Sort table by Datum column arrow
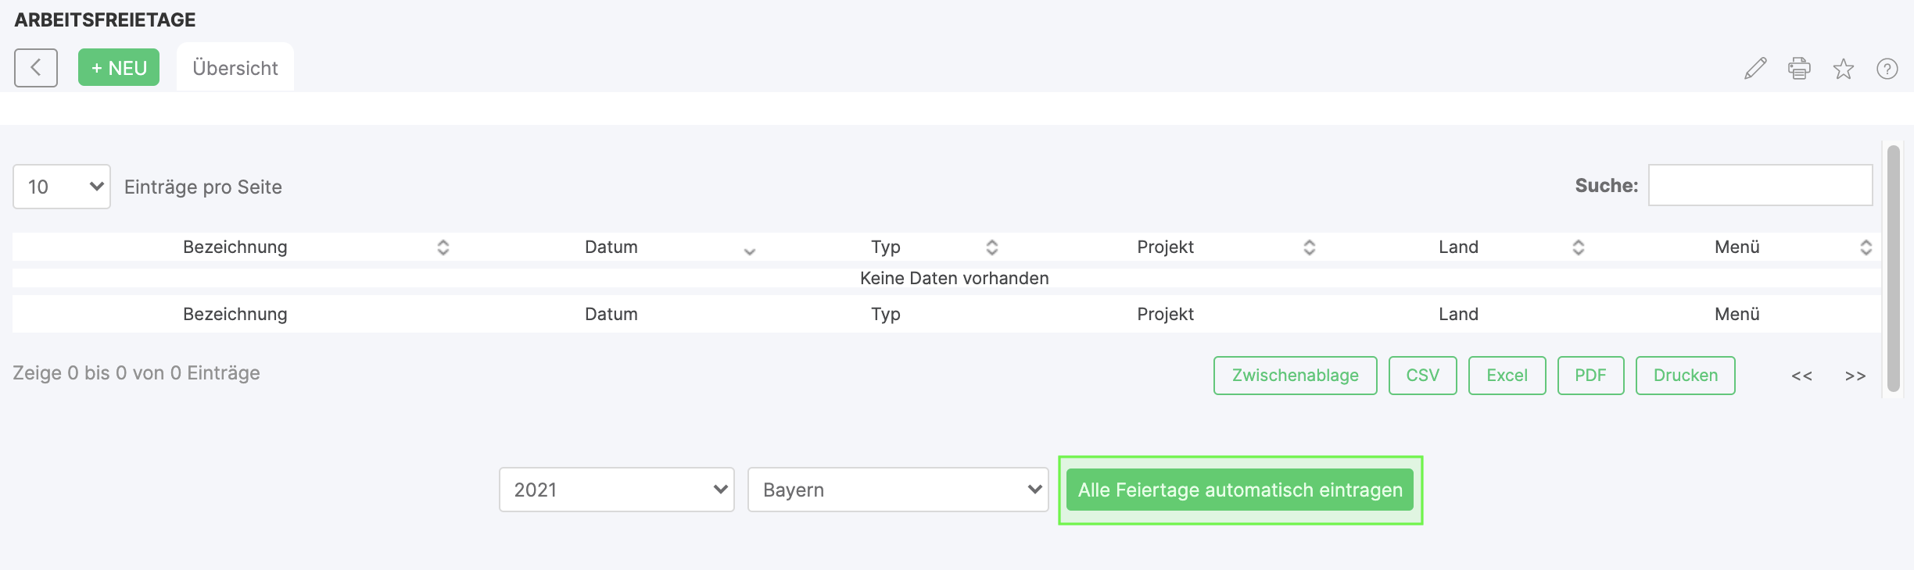This screenshot has width=1914, height=570. pos(750,251)
